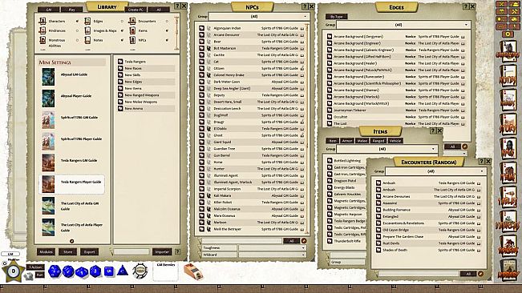Open the Library sidebar card at bottom

508,270
